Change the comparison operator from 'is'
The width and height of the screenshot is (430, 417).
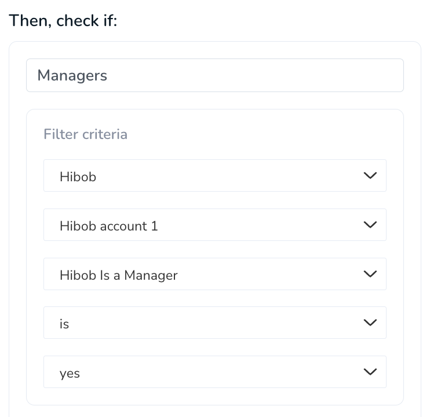(x=215, y=323)
